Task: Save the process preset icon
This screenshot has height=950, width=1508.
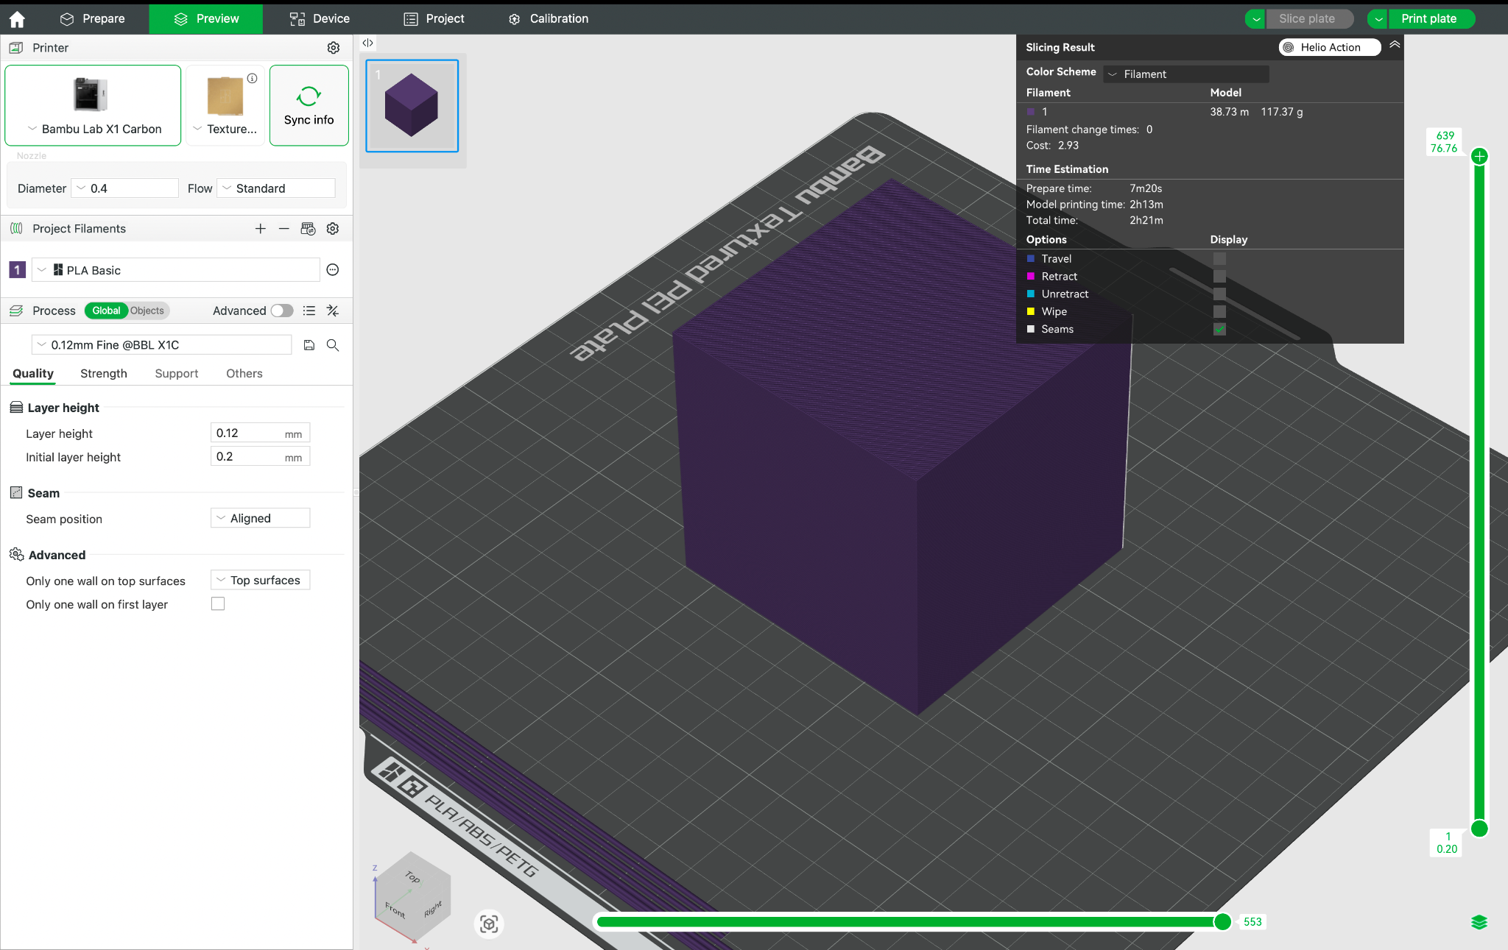Action: (x=309, y=345)
